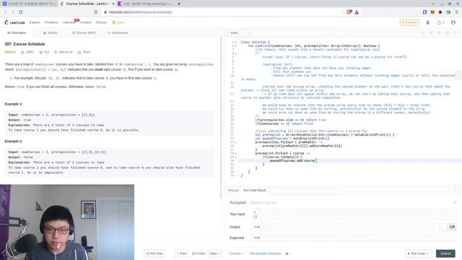Open the browser hamburger menu

click(x=456, y=12)
